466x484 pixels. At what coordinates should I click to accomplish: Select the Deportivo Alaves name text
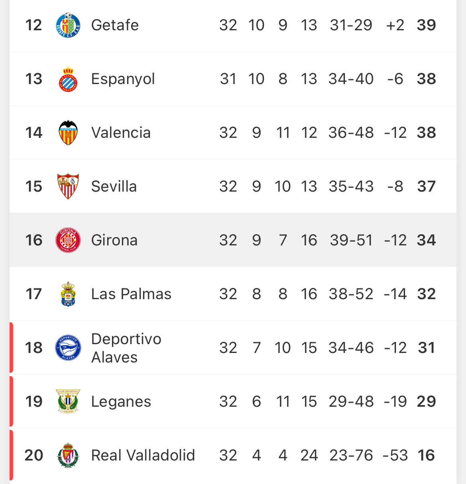pos(126,348)
